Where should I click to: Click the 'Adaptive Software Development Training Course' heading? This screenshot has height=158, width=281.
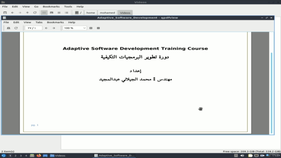point(135,49)
